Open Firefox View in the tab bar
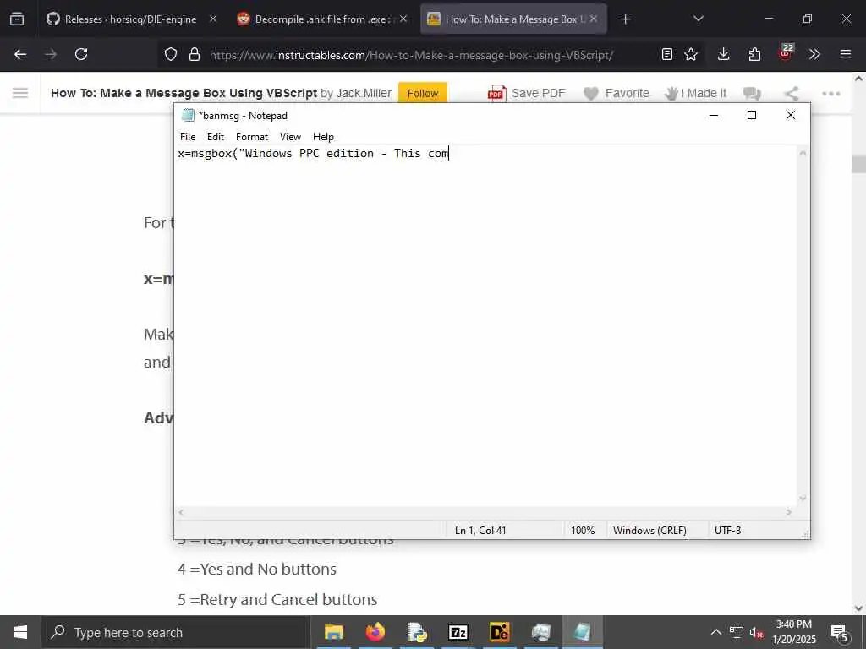Image resolution: width=866 pixels, height=649 pixels. (17, 19)
